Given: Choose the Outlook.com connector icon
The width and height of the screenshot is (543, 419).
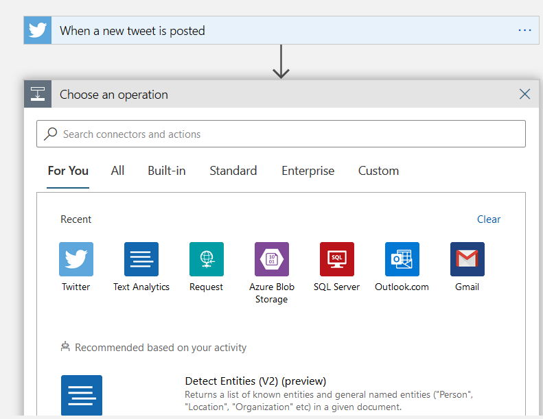Looking at the screenshot, I should [x=402, y=259].
